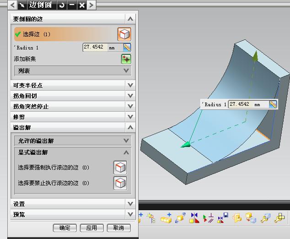
Task: Click the 确定 button
Action: pyautogui.click(x=65, y=228)
